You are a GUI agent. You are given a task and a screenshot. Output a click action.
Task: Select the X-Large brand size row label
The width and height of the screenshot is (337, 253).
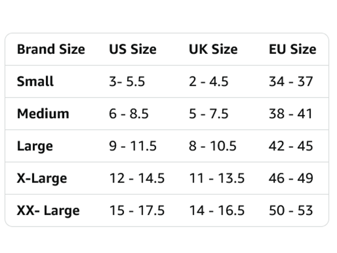point(42,178)
